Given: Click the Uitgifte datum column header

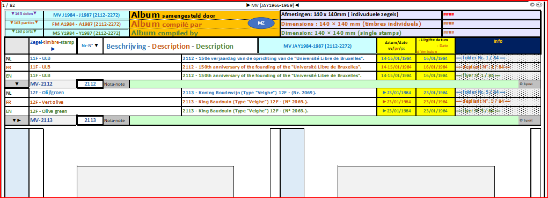Looking at the screenshot, I should (435, 45).
